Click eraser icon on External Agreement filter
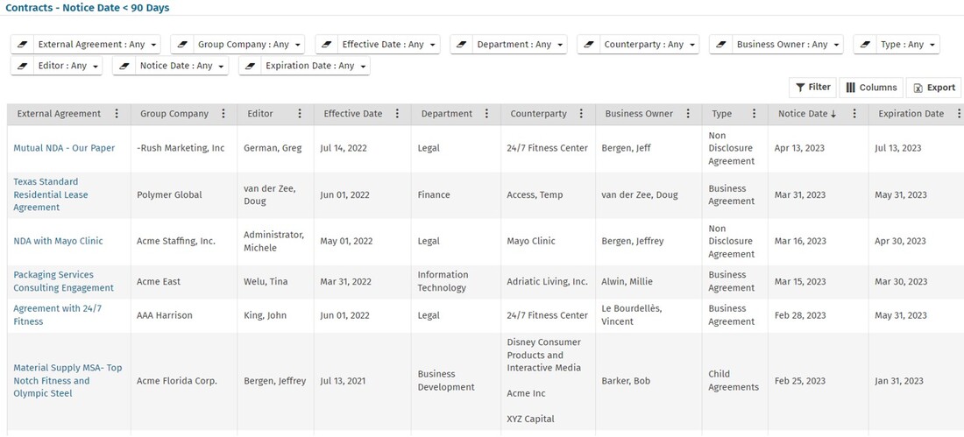The width and height of the screenshot is (964, 437). (23, 45)
